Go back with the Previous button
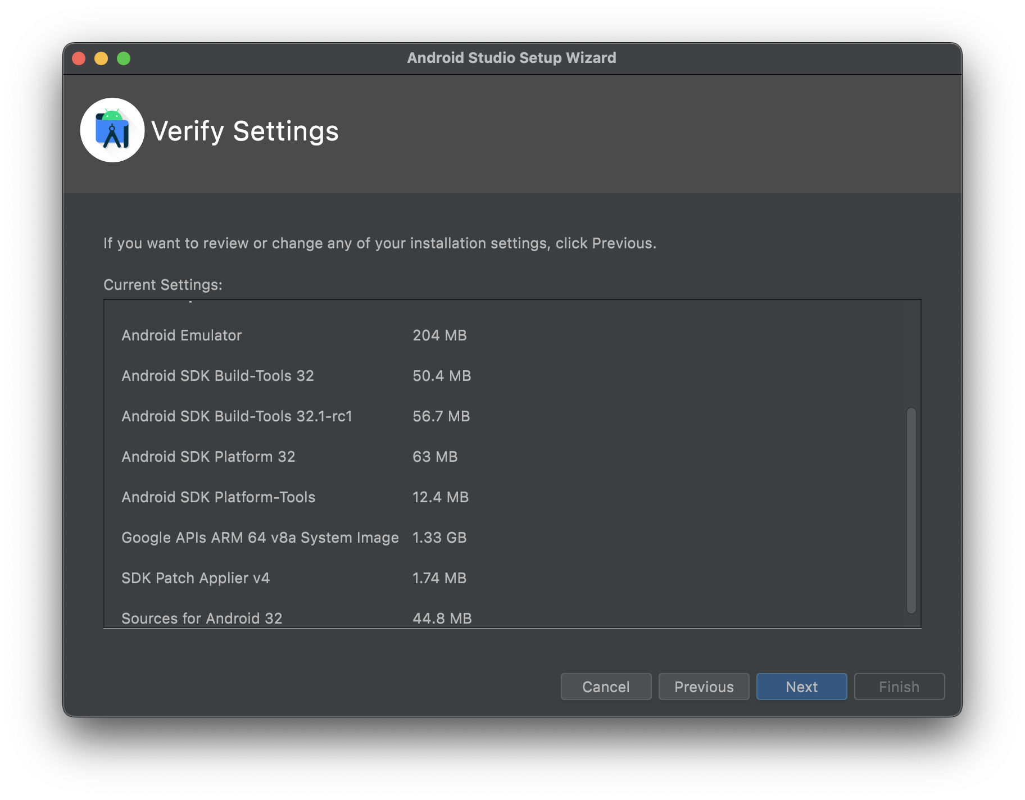Screen dimensions: 1025x800 click(704, 687)
